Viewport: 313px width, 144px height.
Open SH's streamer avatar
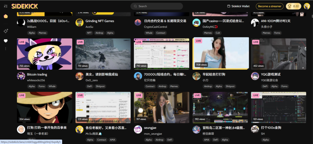coord(255,129)
